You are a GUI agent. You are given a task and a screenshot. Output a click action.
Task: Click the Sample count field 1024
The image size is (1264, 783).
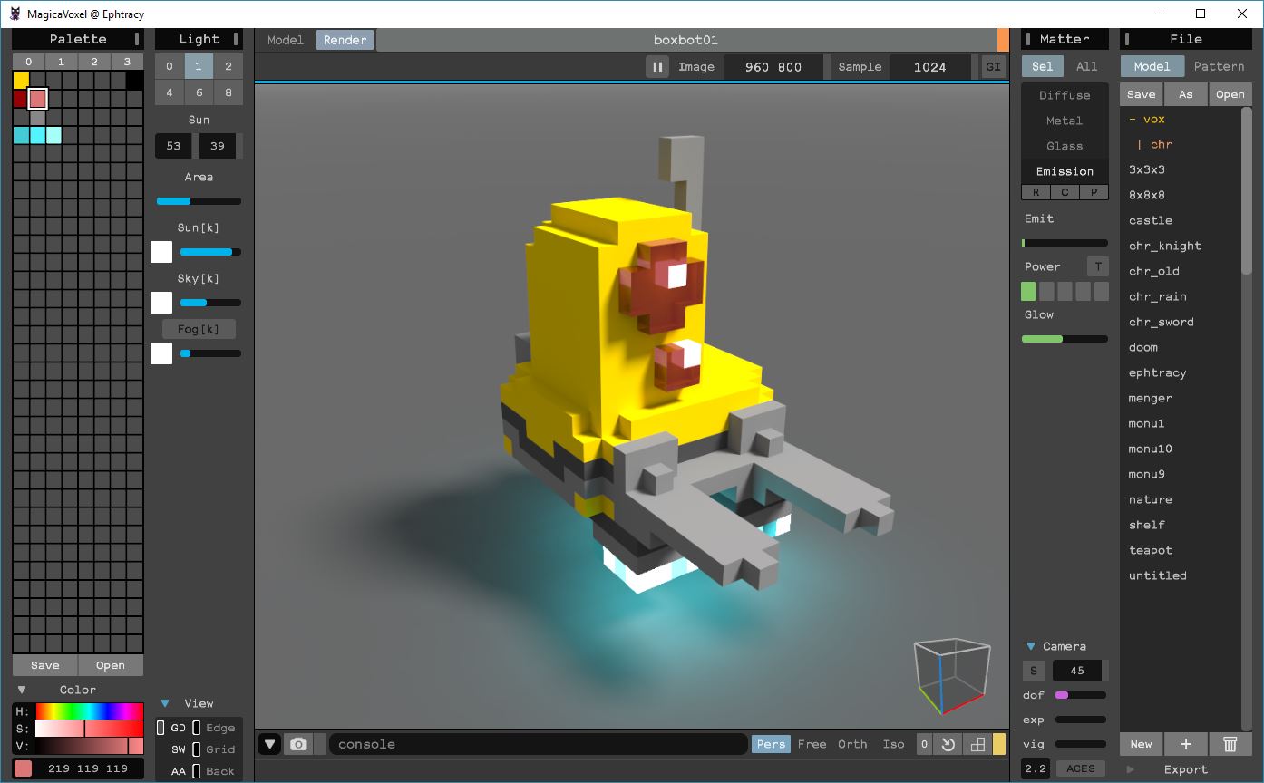[x=930, y=67]
